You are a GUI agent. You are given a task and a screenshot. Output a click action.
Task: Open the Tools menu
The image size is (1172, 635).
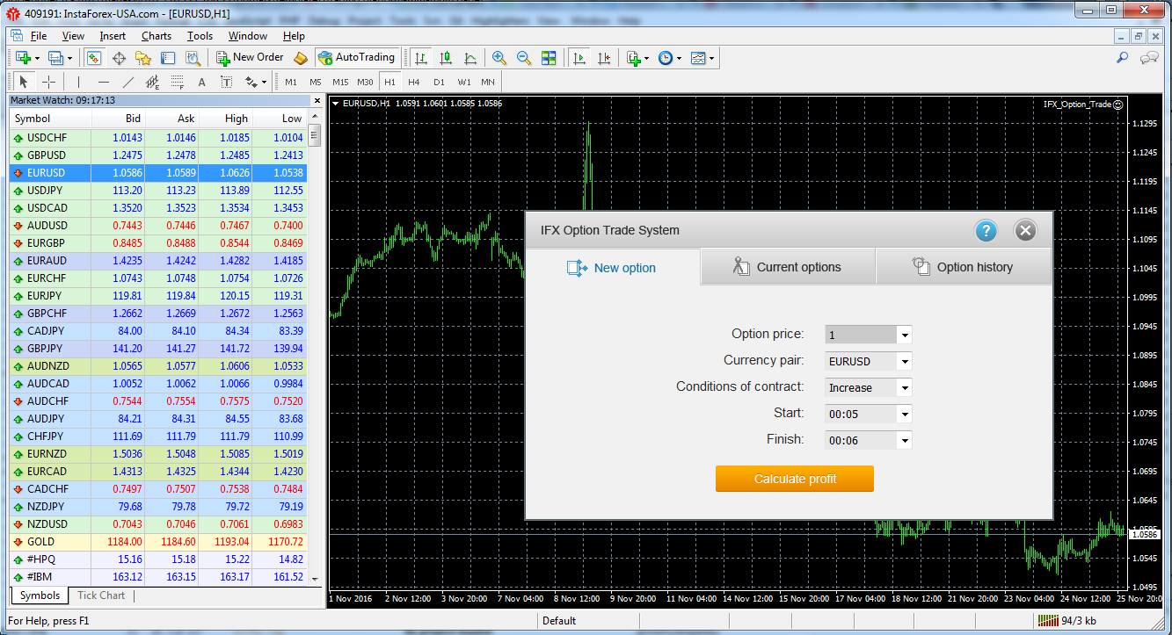click(200, 36)
